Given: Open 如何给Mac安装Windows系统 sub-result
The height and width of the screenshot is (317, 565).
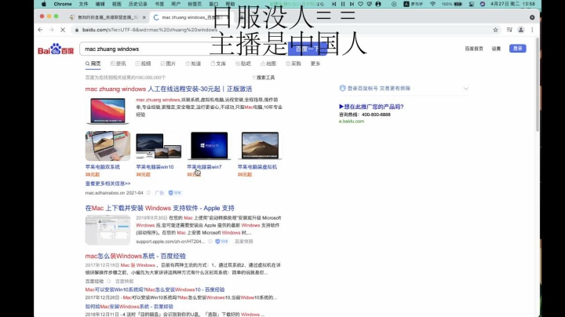Looking at the screenshot, I should coord(129,307).
